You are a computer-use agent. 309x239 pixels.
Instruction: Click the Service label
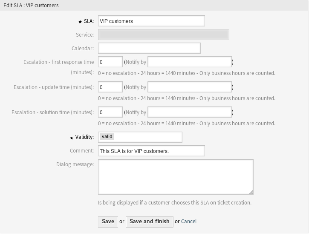pos(85,35)
